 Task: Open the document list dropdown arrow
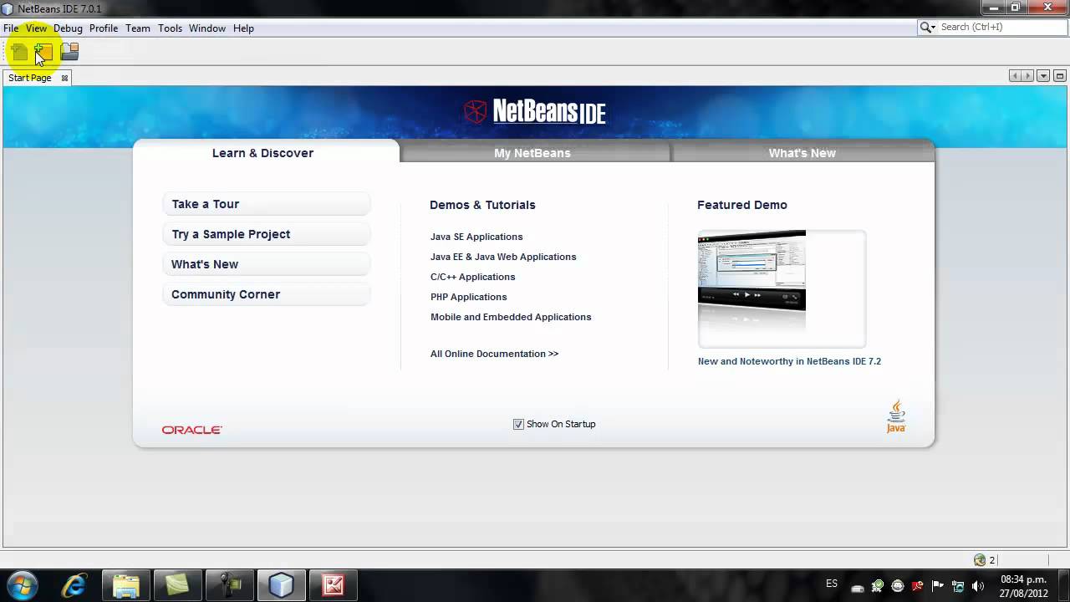pos(1043,76)
